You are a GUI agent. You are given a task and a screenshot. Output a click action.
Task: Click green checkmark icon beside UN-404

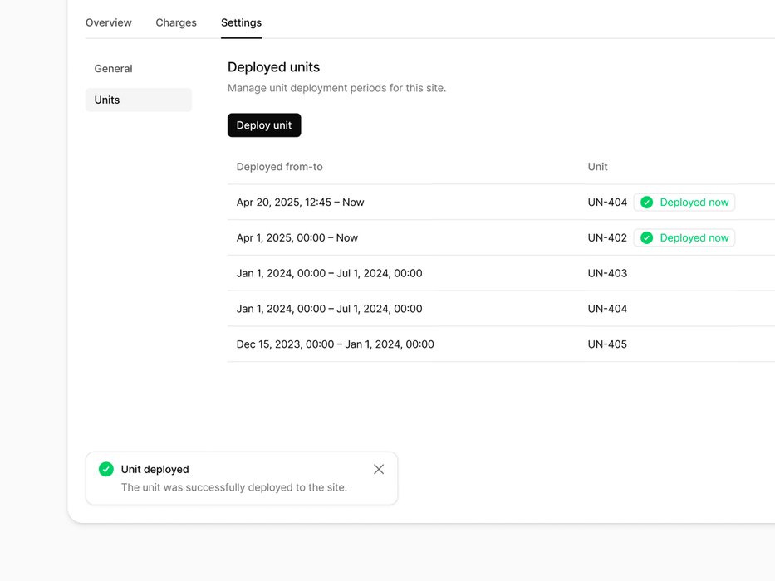(646, 203)
